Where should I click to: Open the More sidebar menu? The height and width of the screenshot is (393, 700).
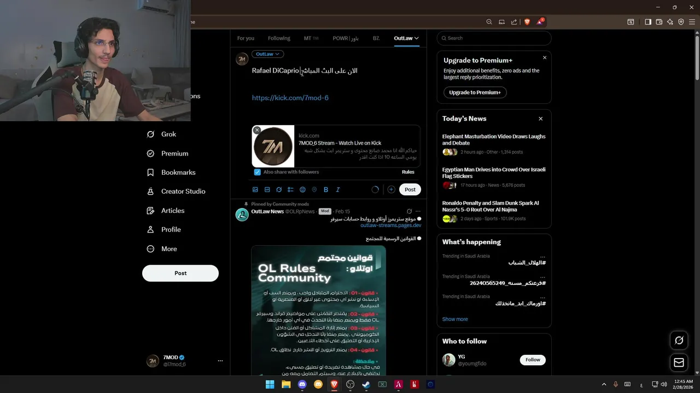162,249
